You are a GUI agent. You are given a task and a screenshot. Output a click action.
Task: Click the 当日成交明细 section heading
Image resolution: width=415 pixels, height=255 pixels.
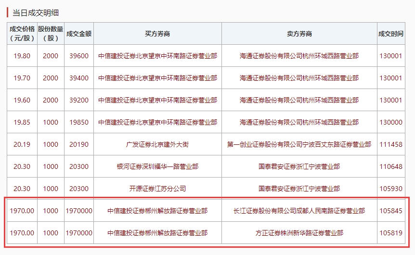pos(36,13)
